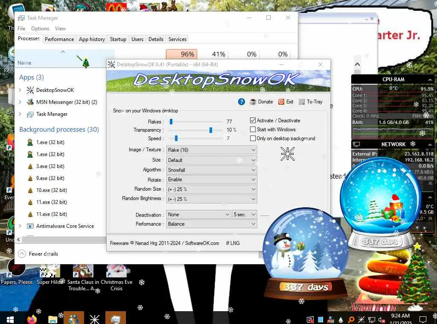Switch to the Details tab
437x324 pixels.
[x=156, y=39]
